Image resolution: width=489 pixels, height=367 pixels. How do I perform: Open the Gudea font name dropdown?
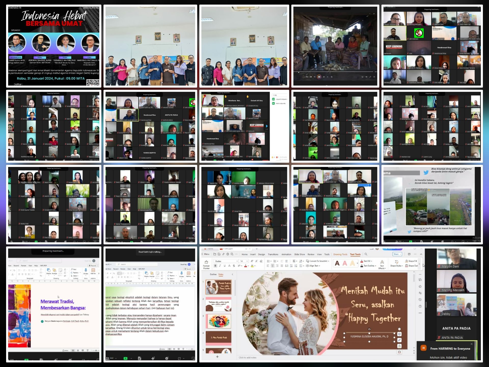(237, 261)
